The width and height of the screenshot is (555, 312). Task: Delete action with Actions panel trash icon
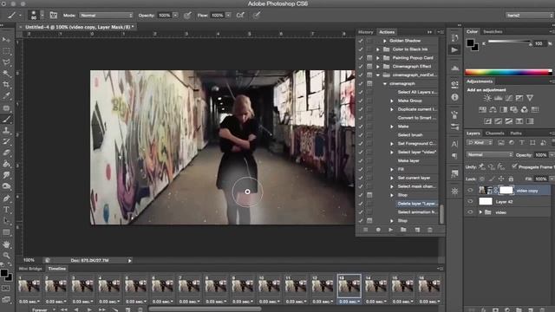pos(430,230)
